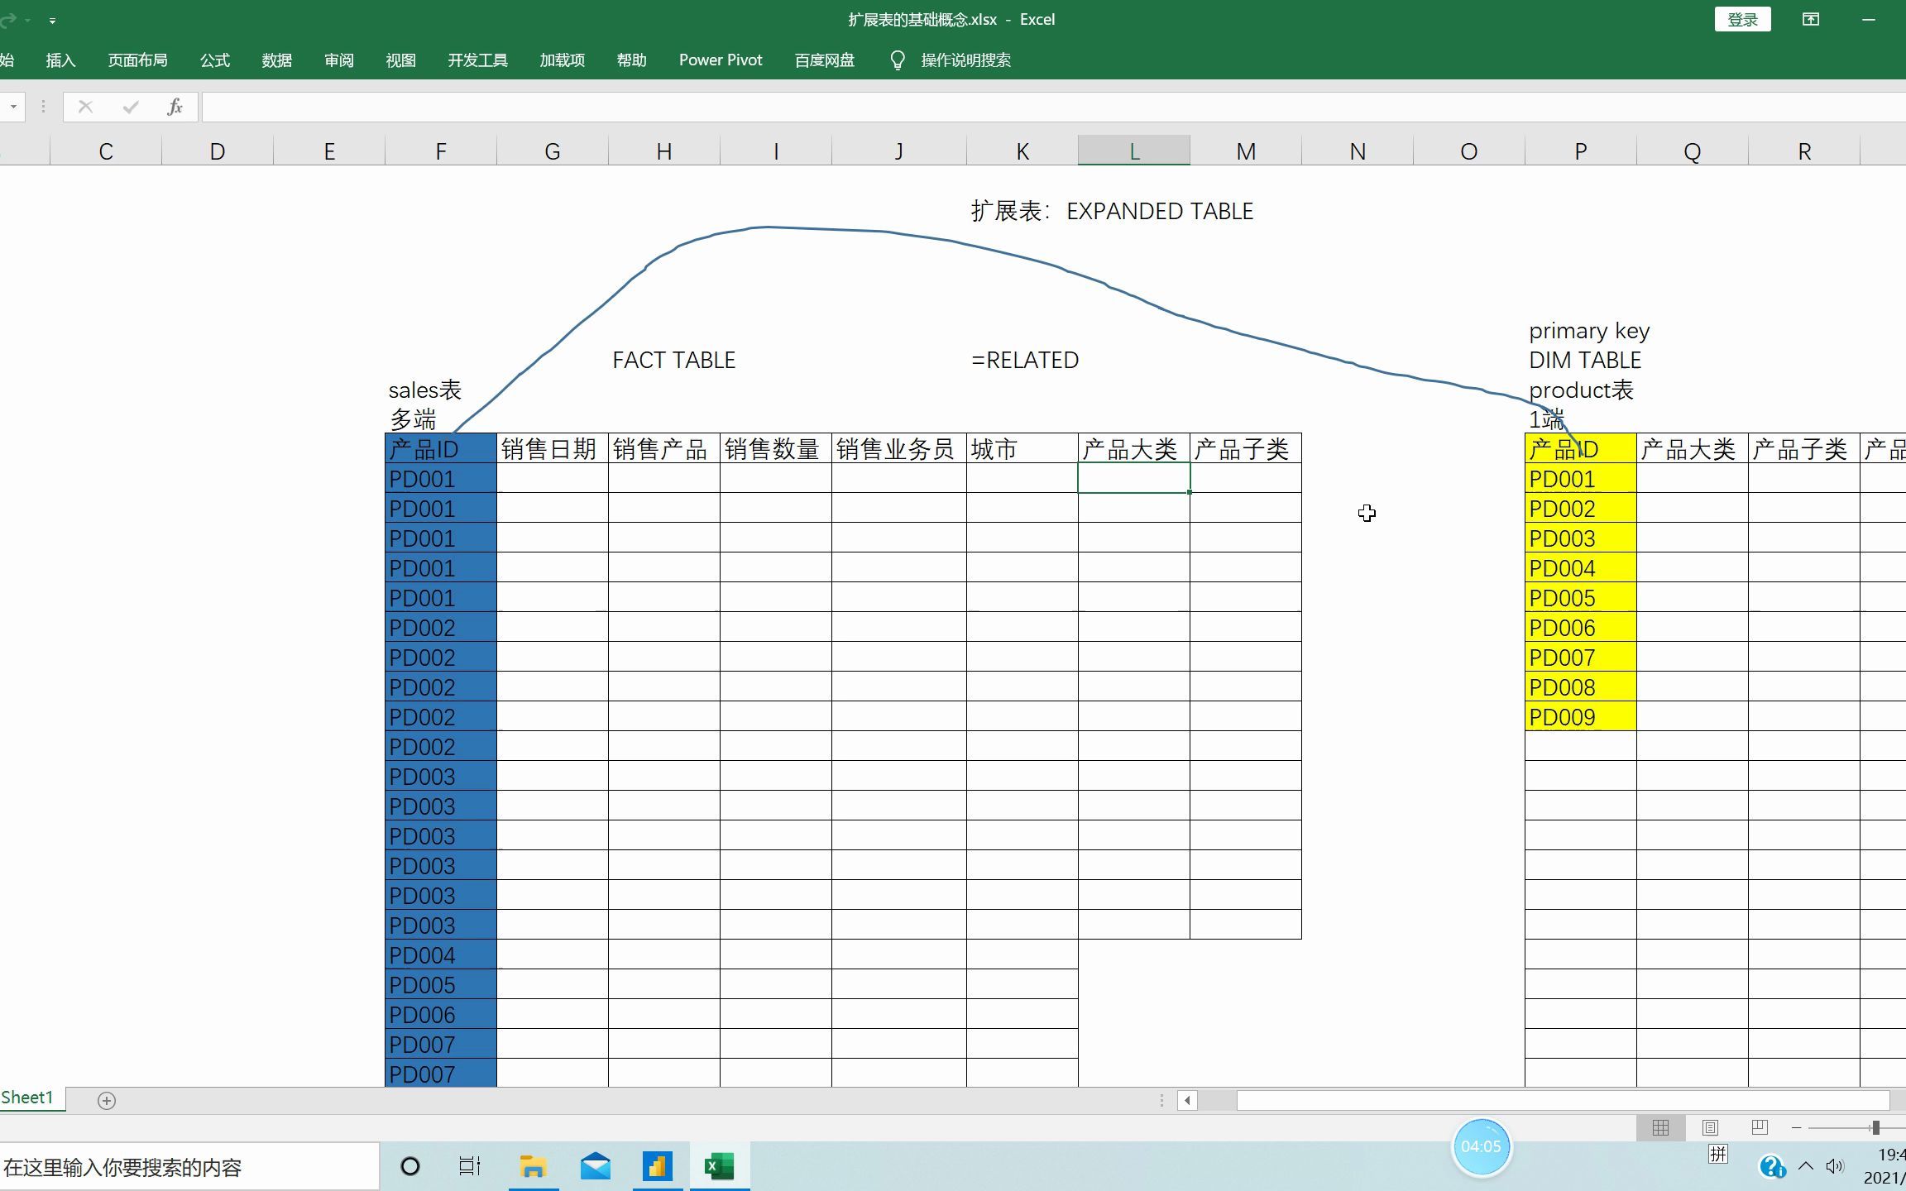
Task: Select column P header
Action: pos(1580,151)
